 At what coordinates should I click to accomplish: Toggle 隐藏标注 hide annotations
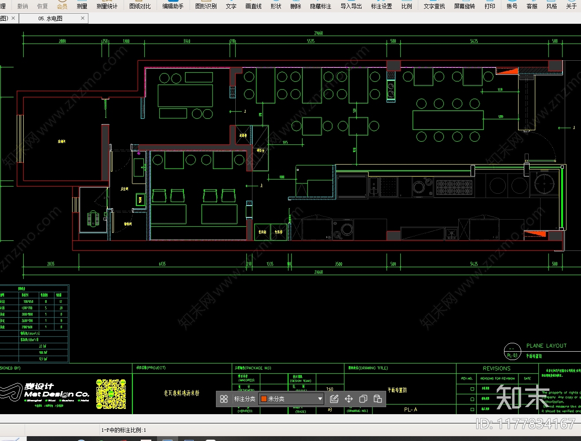321,6
